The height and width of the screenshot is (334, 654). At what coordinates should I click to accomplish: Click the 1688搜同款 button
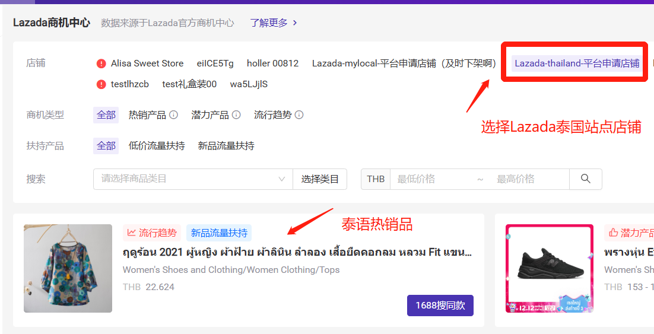(440, 306)
